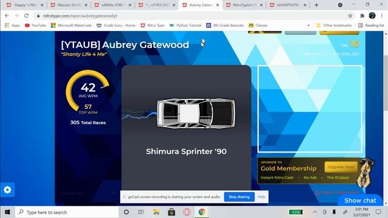
Task: Click the 42 AVG WPM gauge
Action: 88,90
